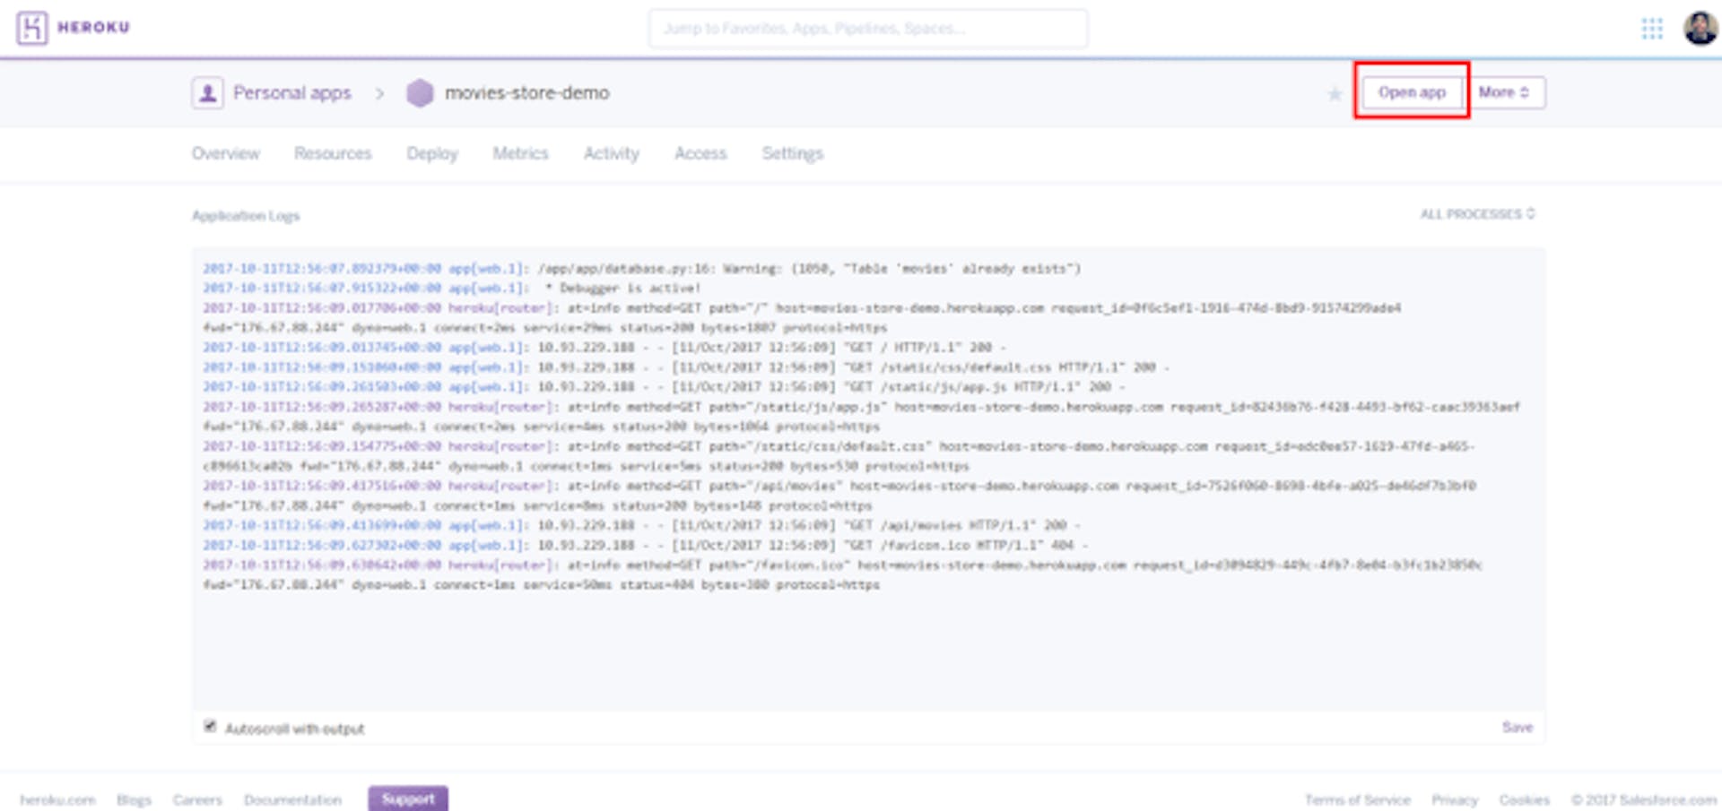Click the movies-store-demo hexagon app icon
The width and height of the screenshot is (1722, 811).
[x=420, y=92]
